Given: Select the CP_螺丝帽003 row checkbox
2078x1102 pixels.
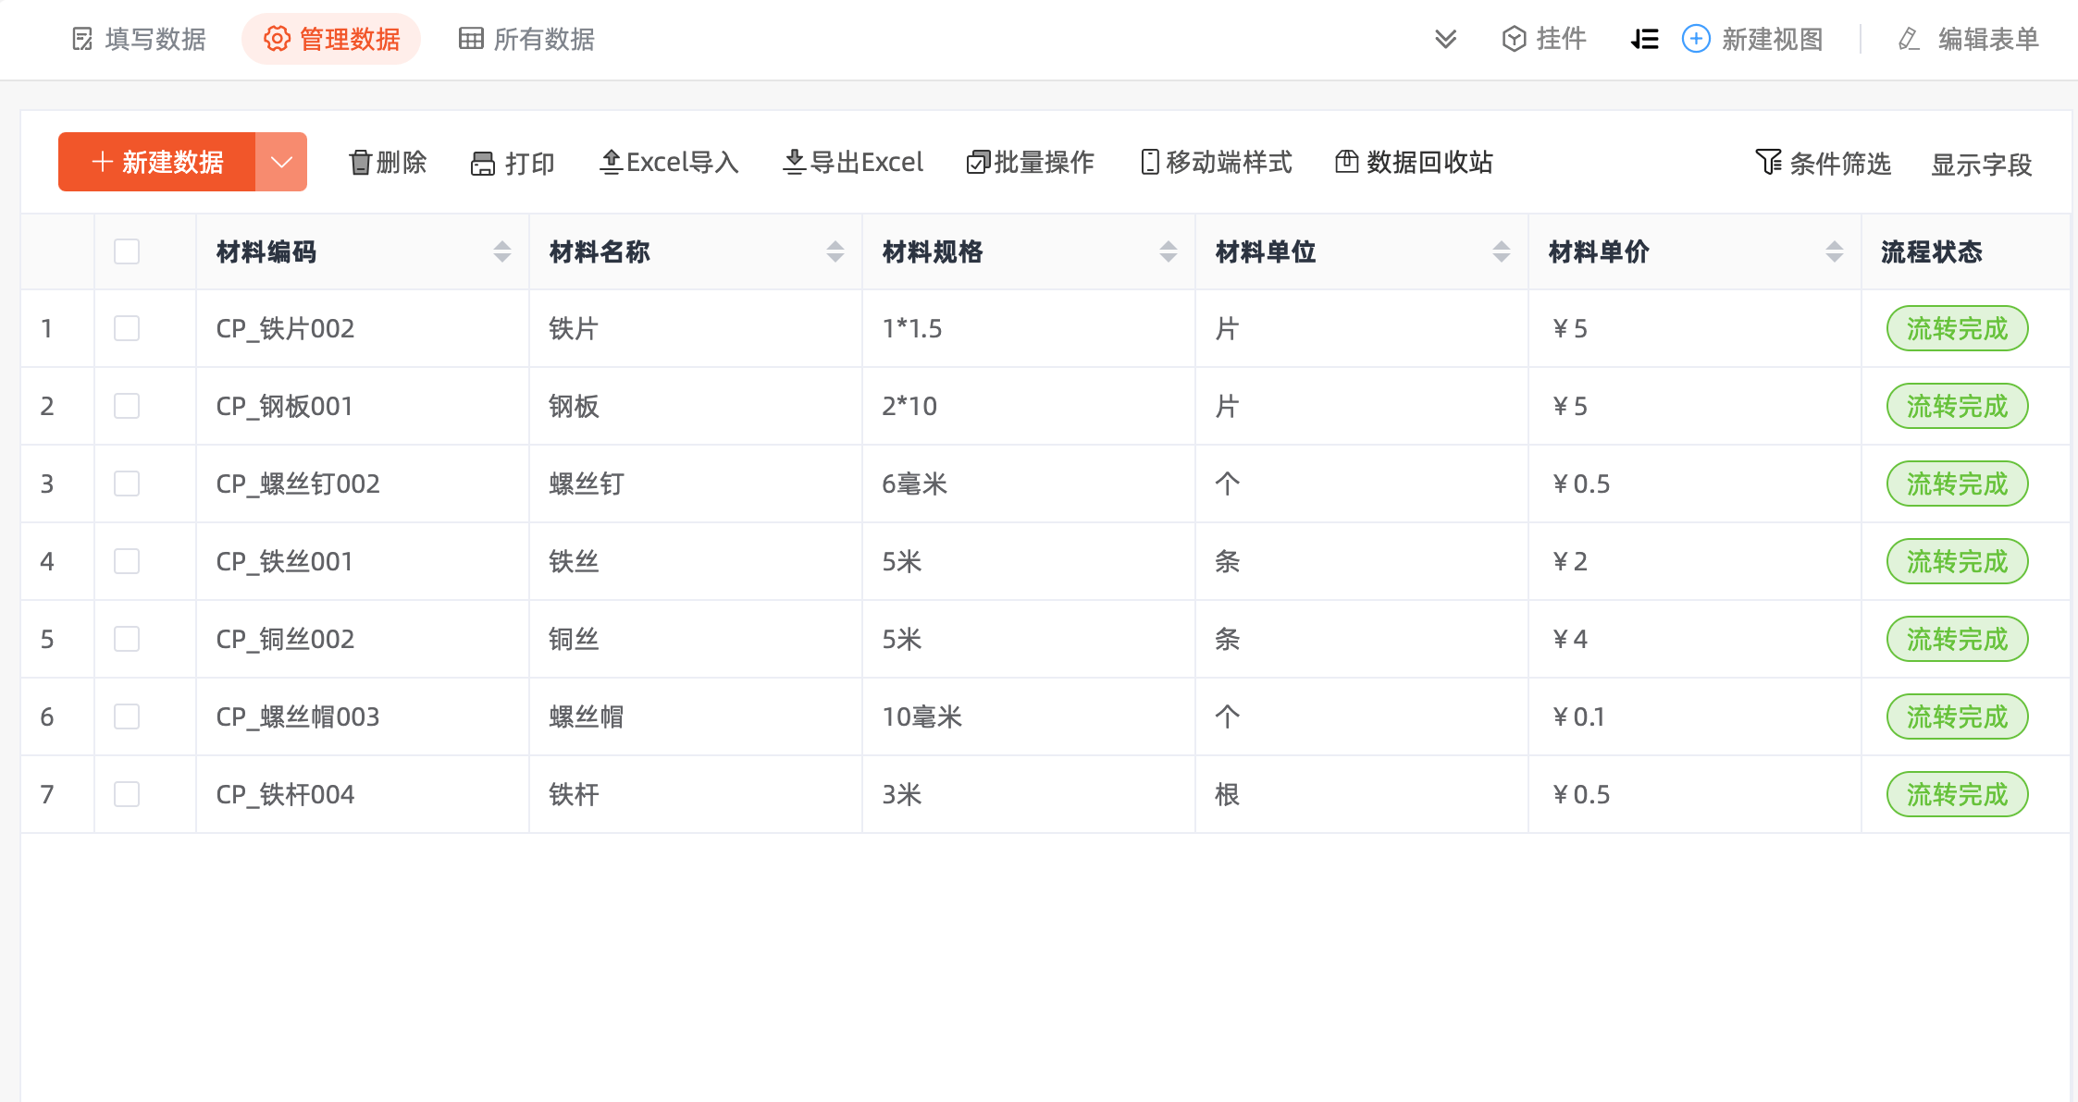Looking at the screenshot, I should click(127, 716).
